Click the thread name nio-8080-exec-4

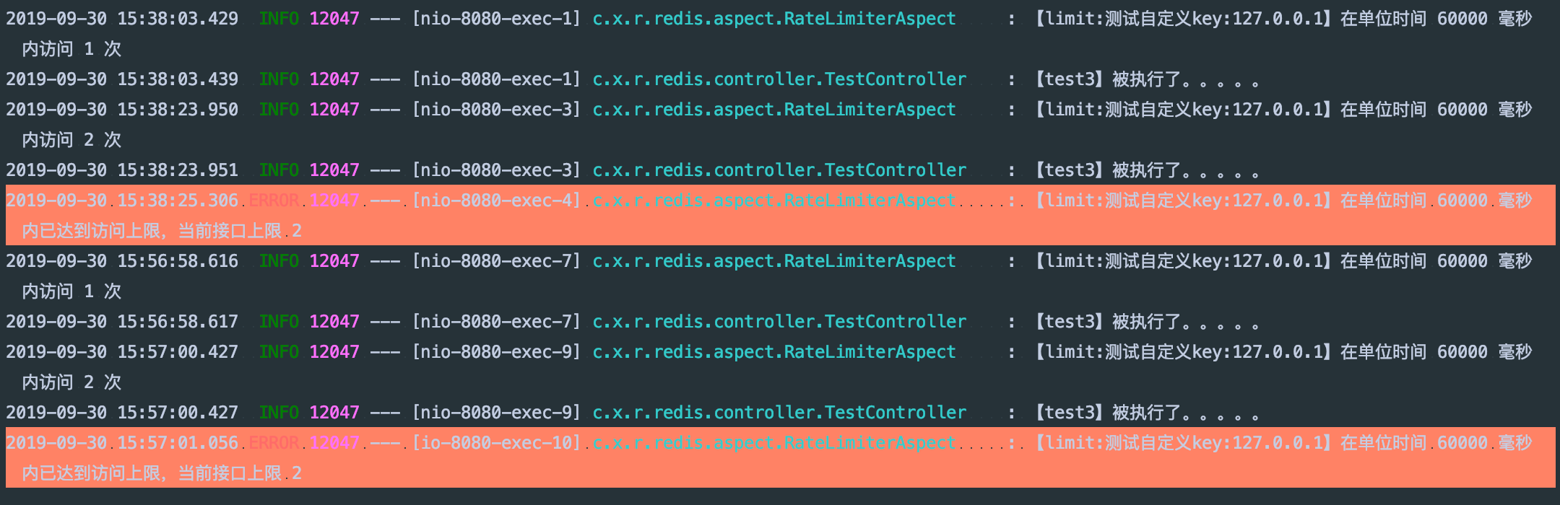click(x=496, y=201)
